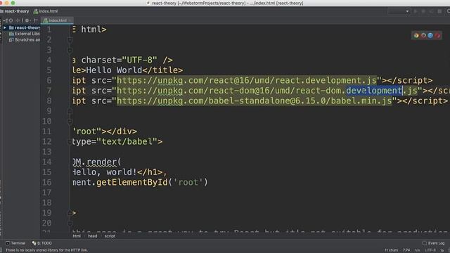
Task: Open the TODO tool window
Action: coord(42,243)
